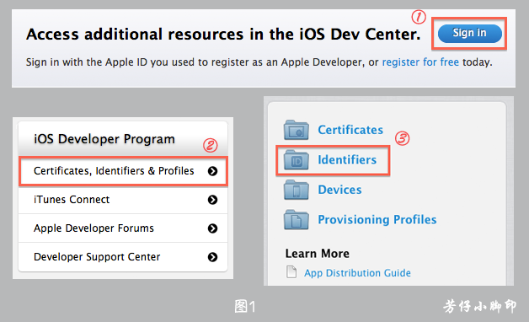Click the Identifiers ID folder icon
529x322 pixels.
pos(297,160)
